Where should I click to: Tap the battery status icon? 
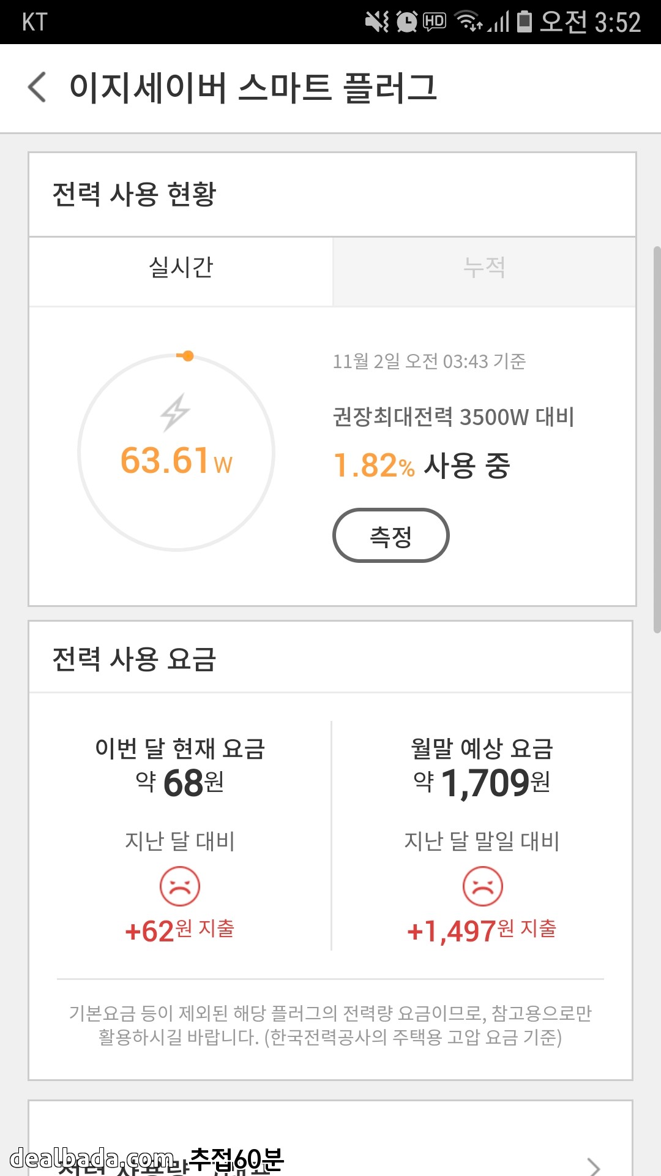524,22
